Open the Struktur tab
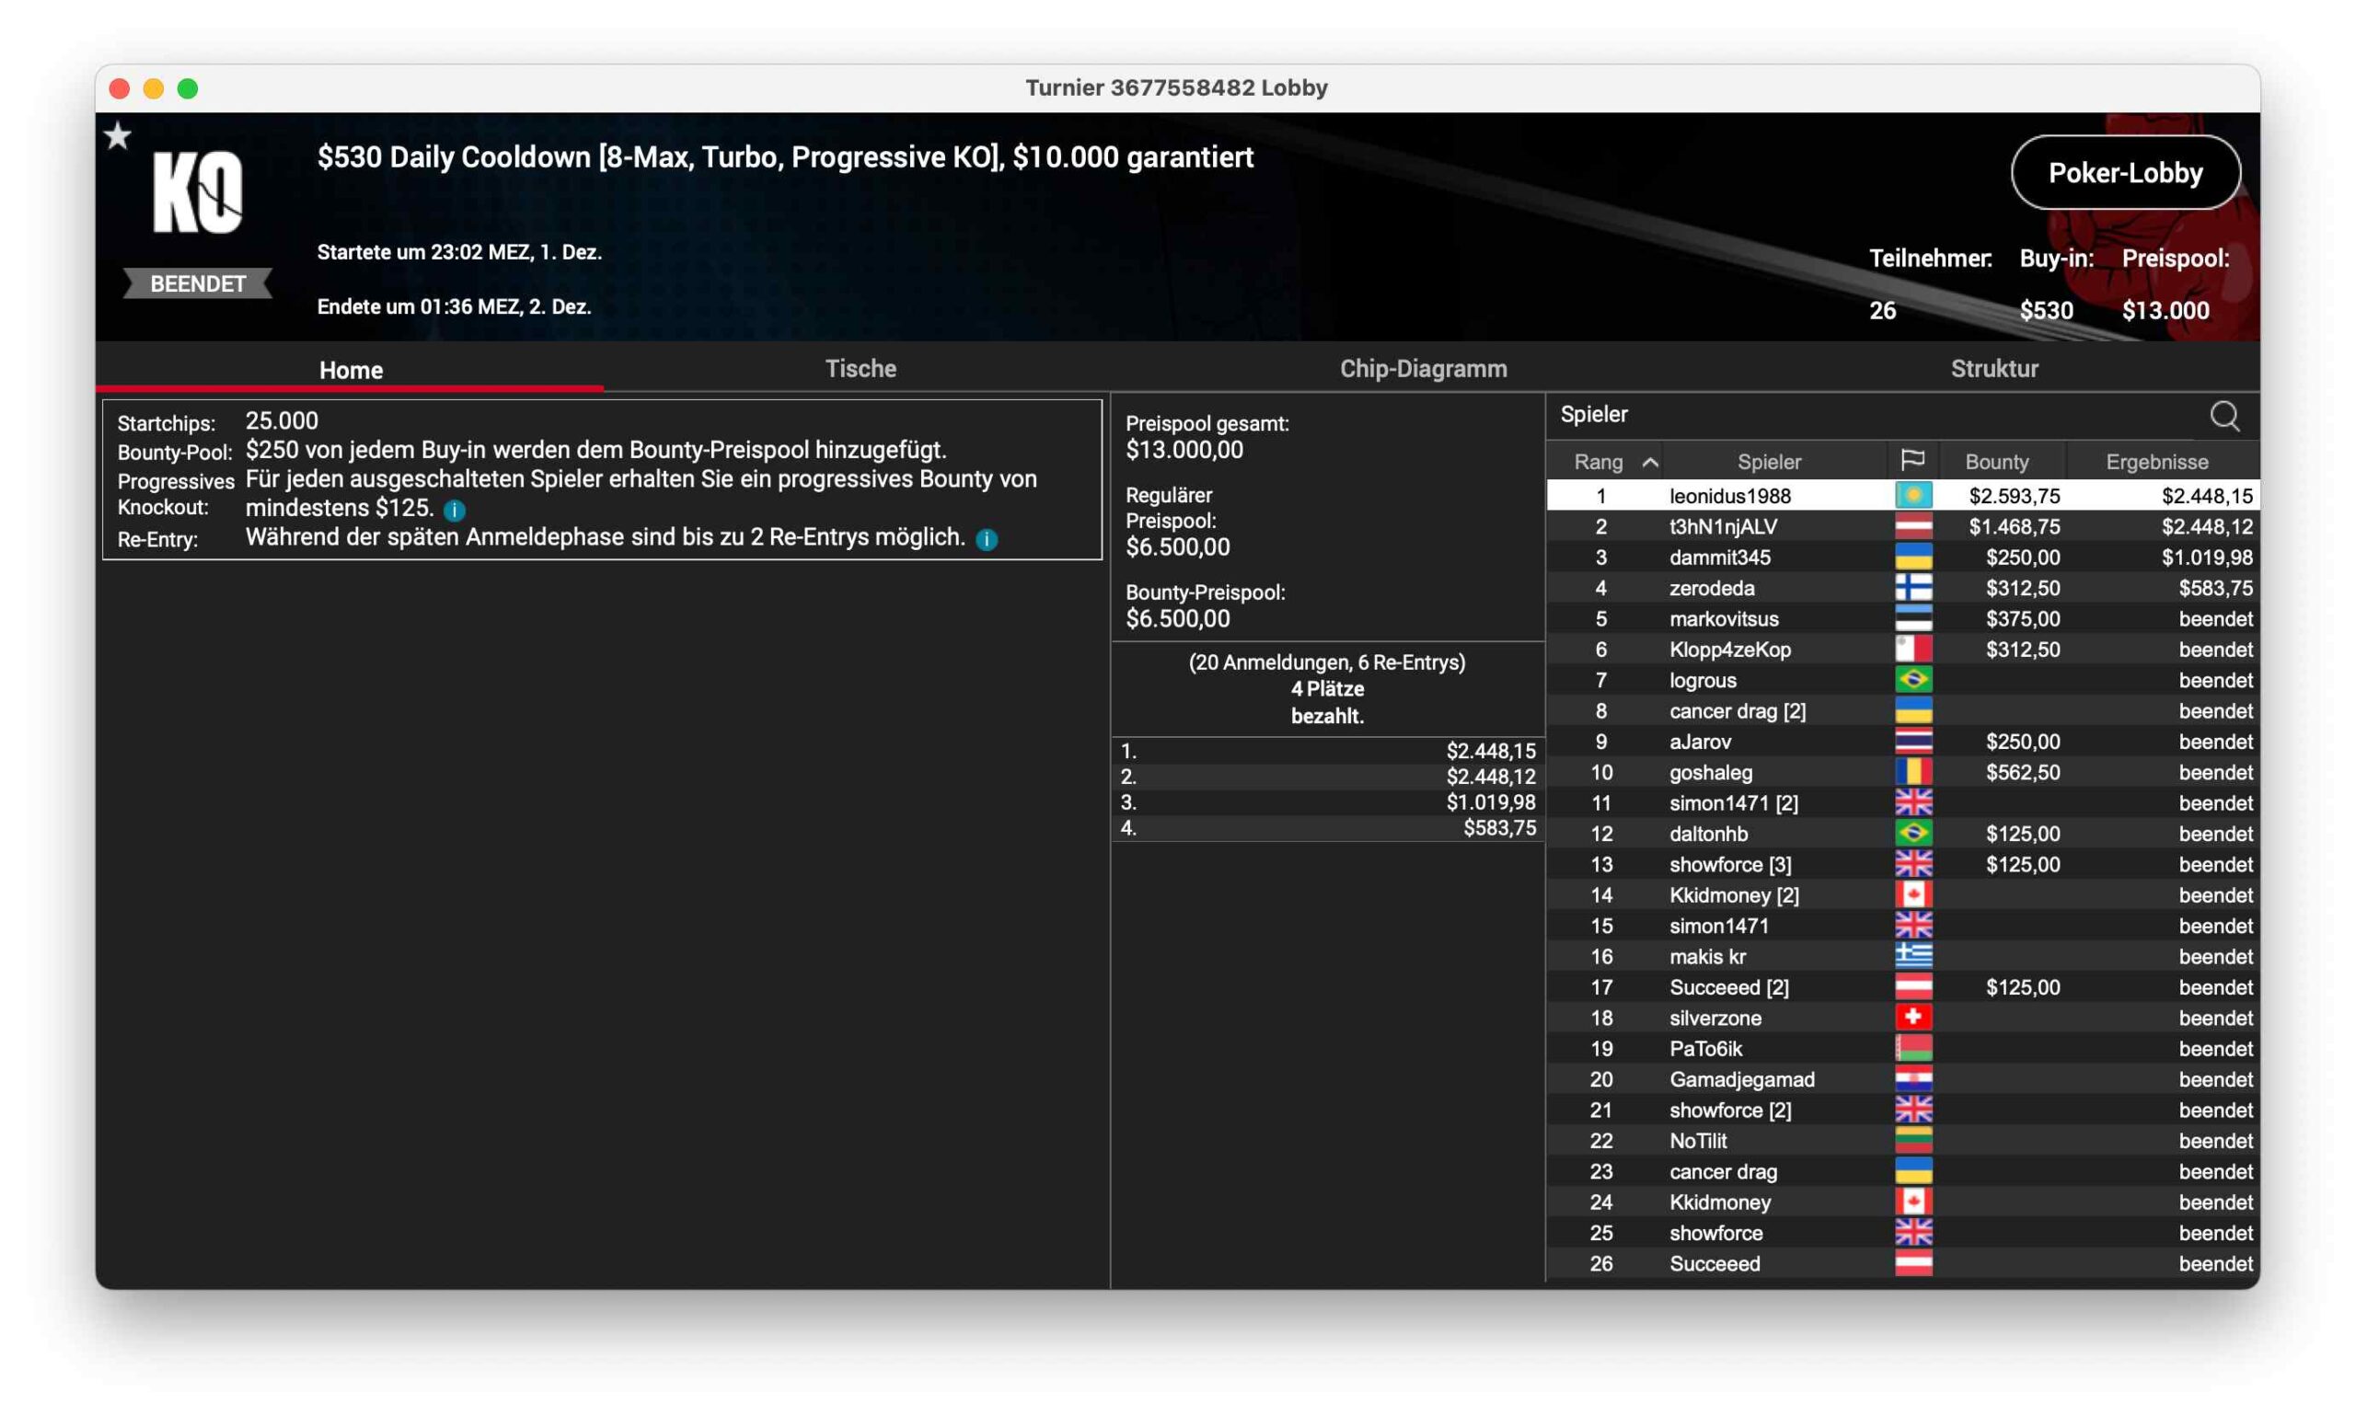Viewport: 2356px width, 1416px height. click(x=1993, y=368)
